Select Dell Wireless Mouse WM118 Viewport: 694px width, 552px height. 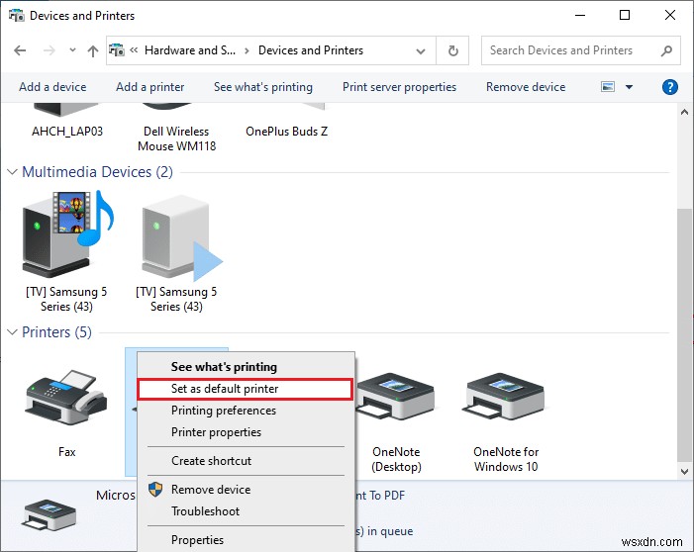coord(176,129)
